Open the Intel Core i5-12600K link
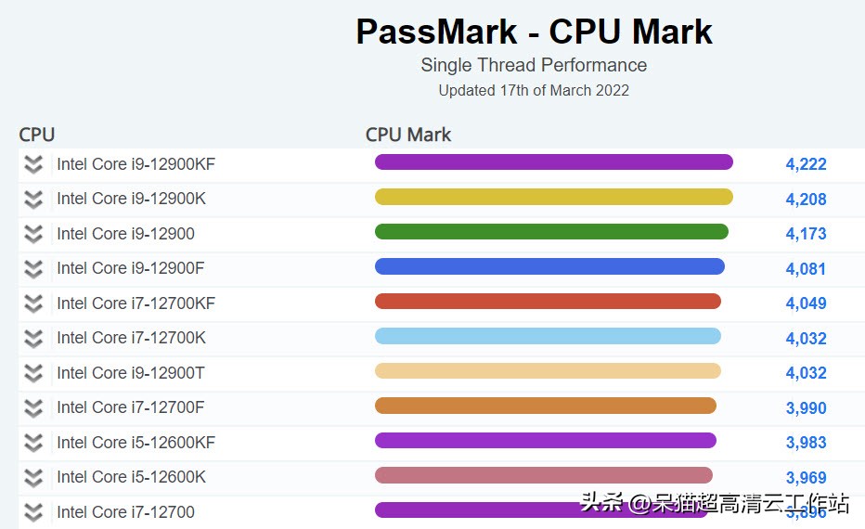 [x=131, y=477]
